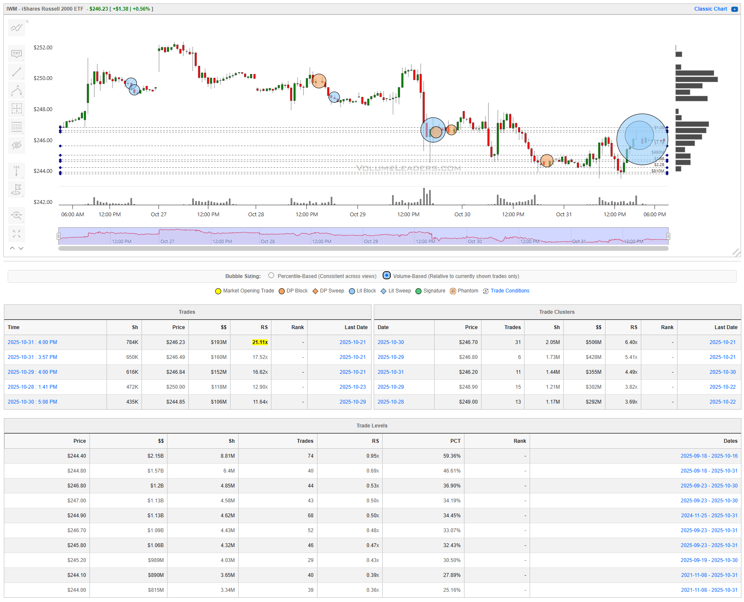Select the horizontal levels lines tool

point(17,127)
